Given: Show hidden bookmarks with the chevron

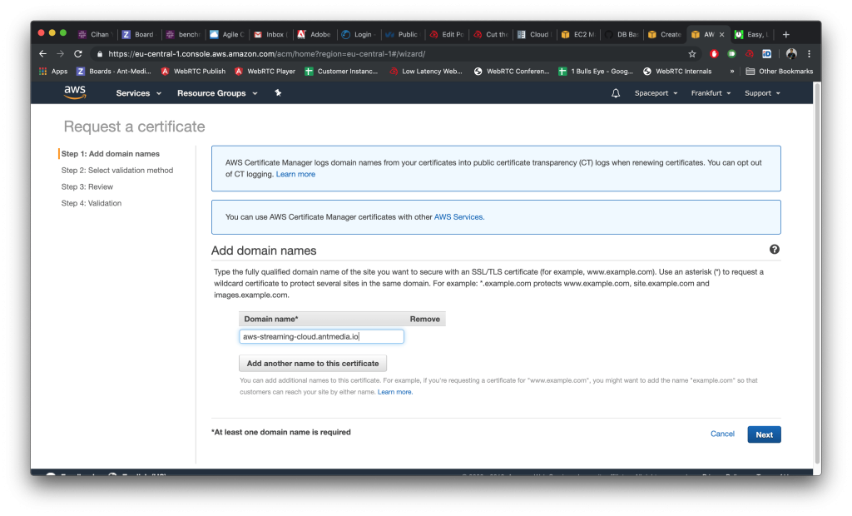Looking at the screenshot, I should [732, 72].
